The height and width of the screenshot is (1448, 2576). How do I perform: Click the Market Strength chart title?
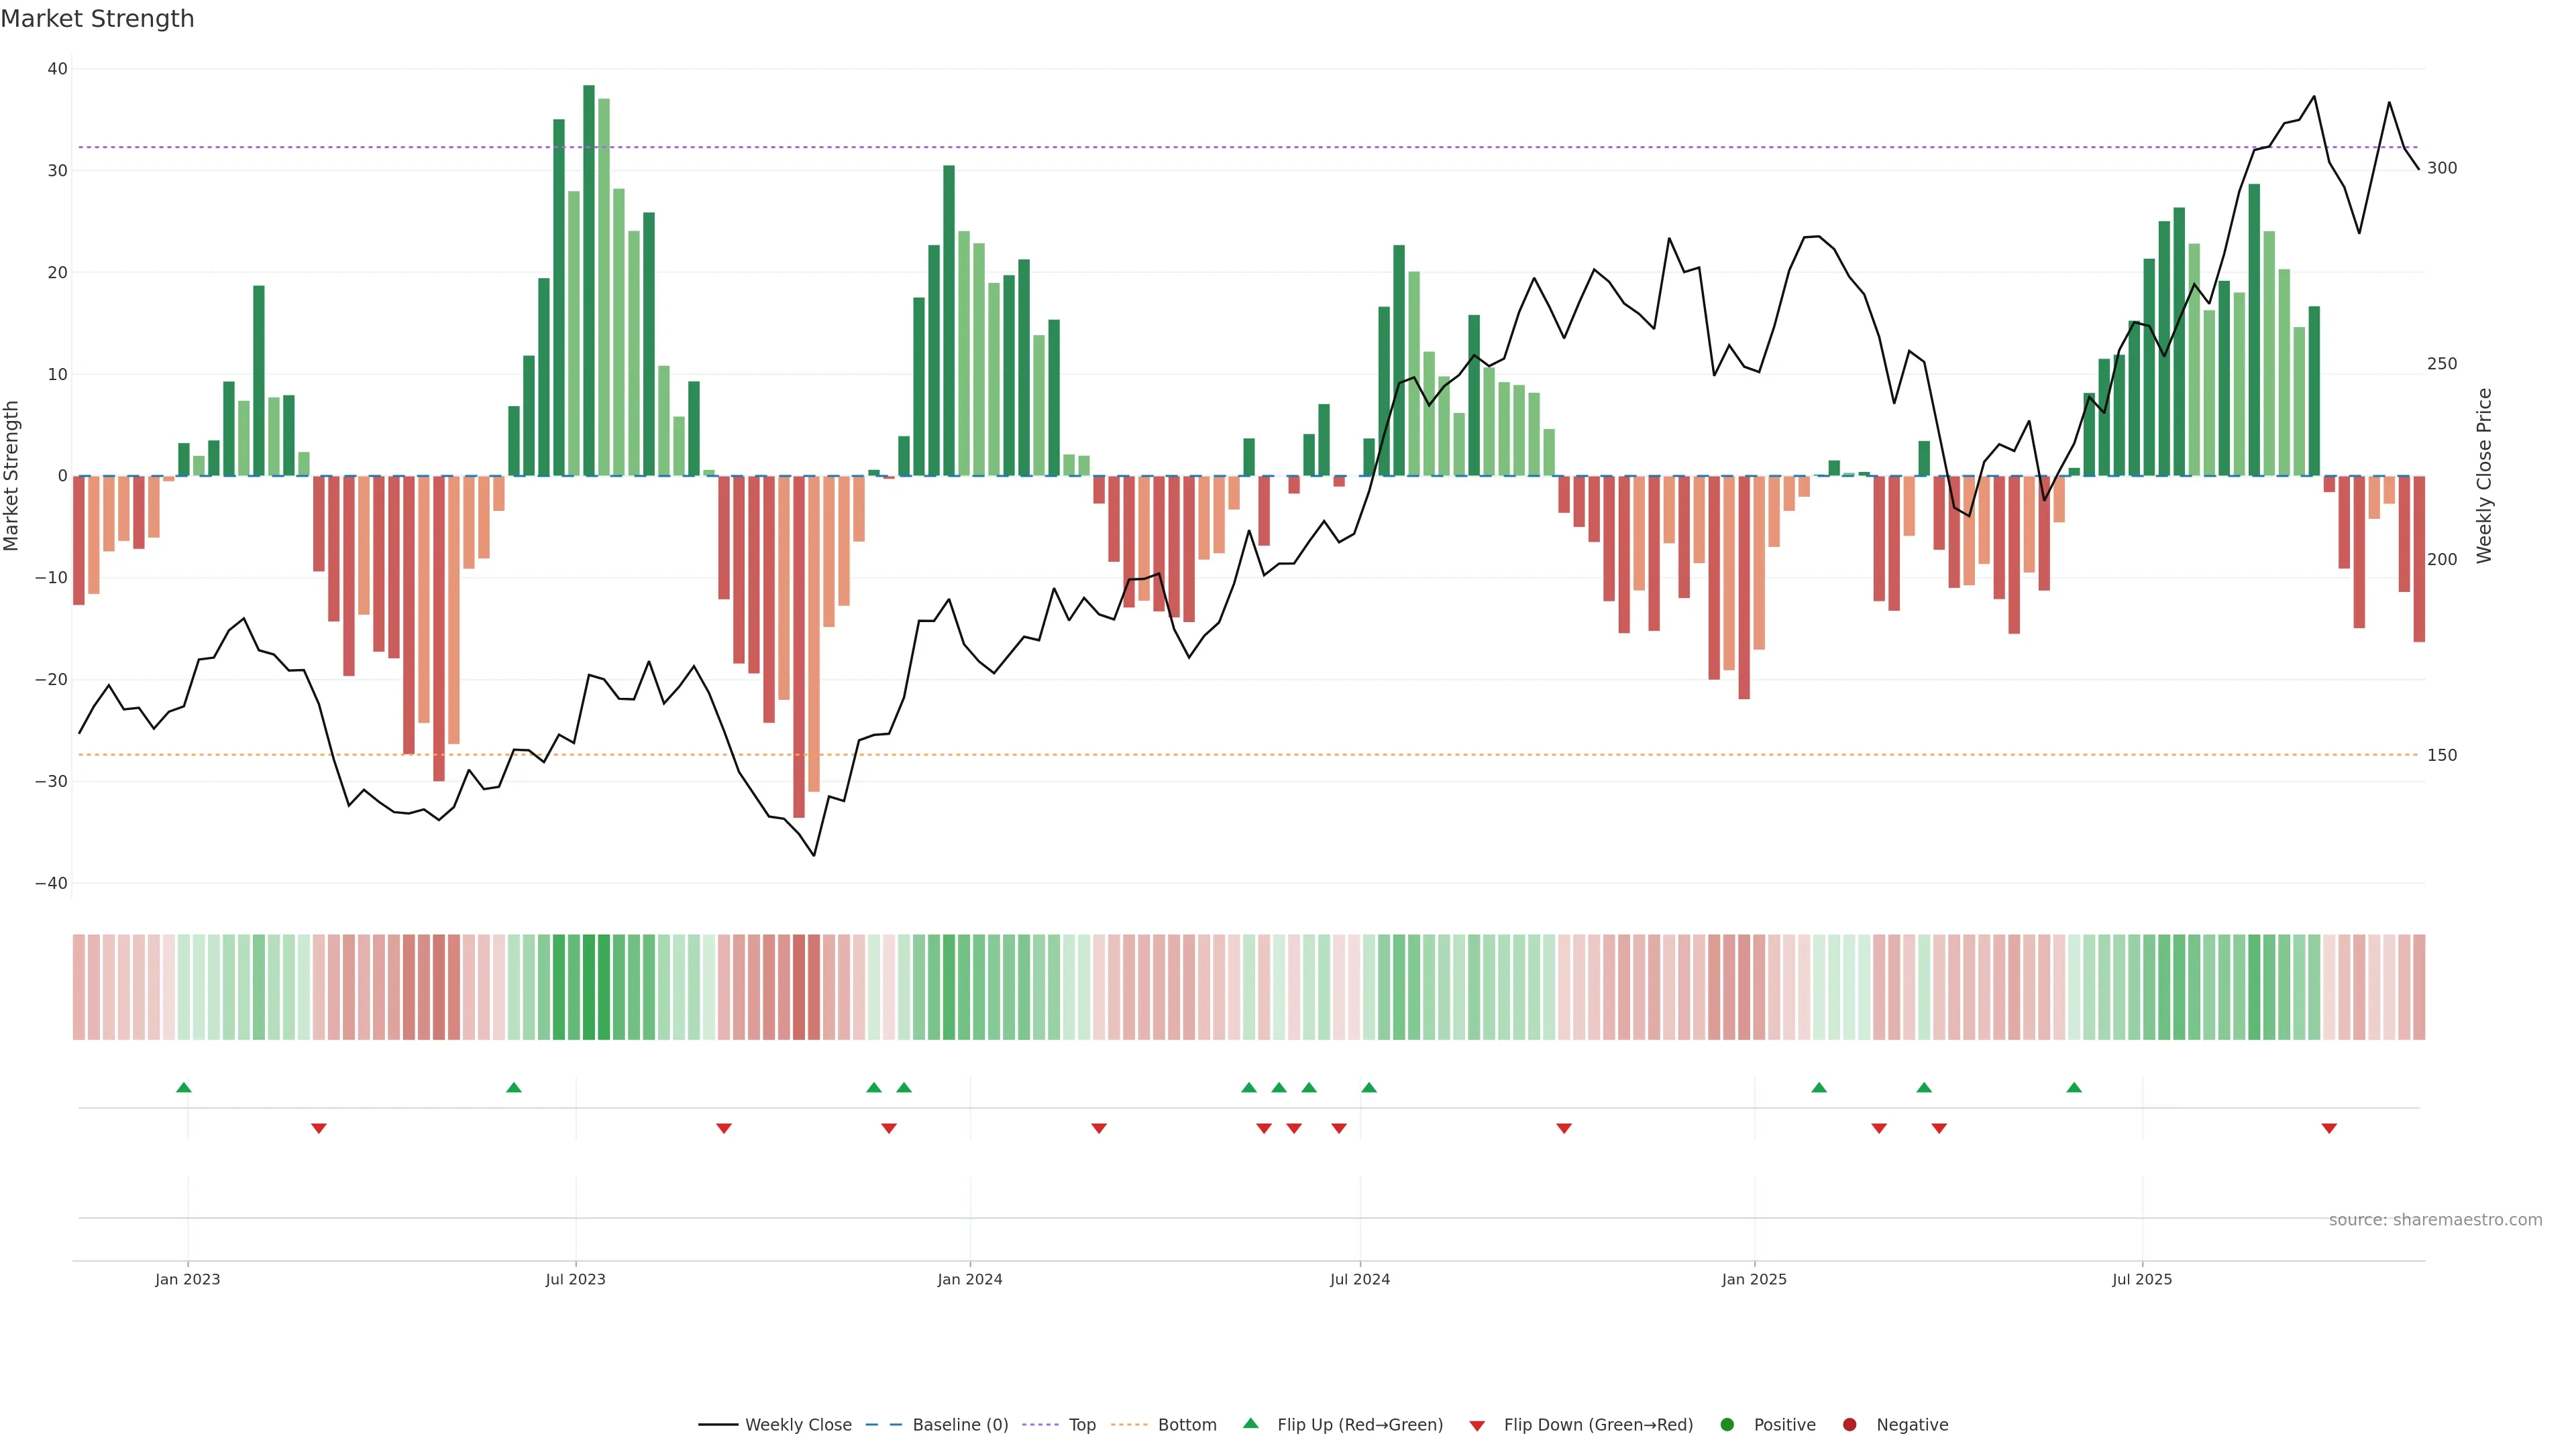(x=97, y=19)
